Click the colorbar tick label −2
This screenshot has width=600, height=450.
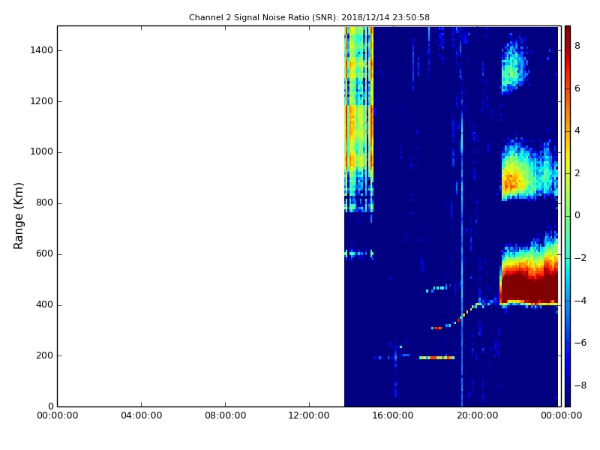(x=580, y=258)
